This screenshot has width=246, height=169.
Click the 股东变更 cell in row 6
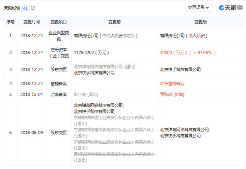click(x=59, y=133)
